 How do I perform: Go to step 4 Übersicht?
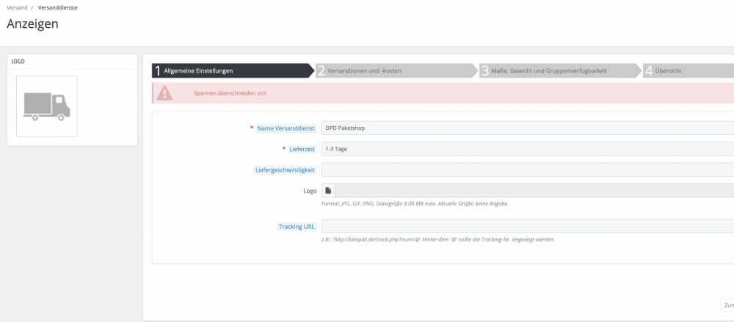point(688,70)
